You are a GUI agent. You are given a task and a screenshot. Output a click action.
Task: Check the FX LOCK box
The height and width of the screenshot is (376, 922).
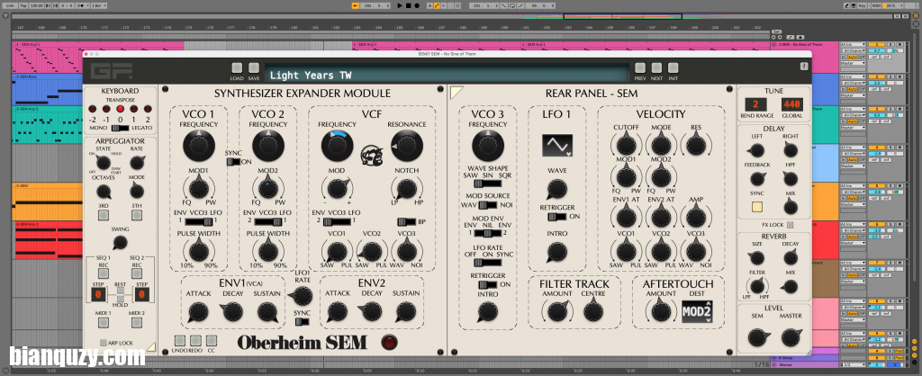click(791, 224)
